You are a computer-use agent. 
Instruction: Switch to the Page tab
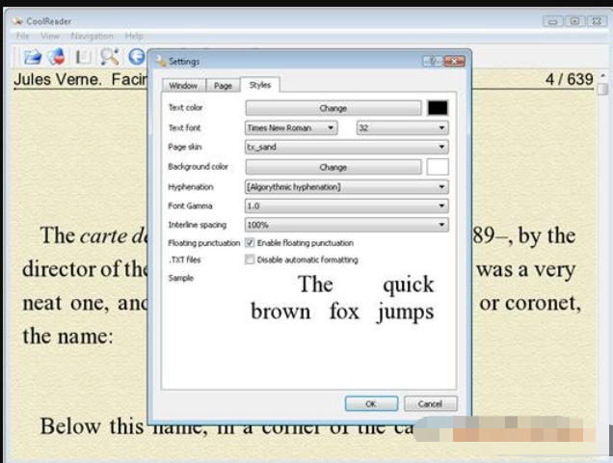(x=223, y=86)
